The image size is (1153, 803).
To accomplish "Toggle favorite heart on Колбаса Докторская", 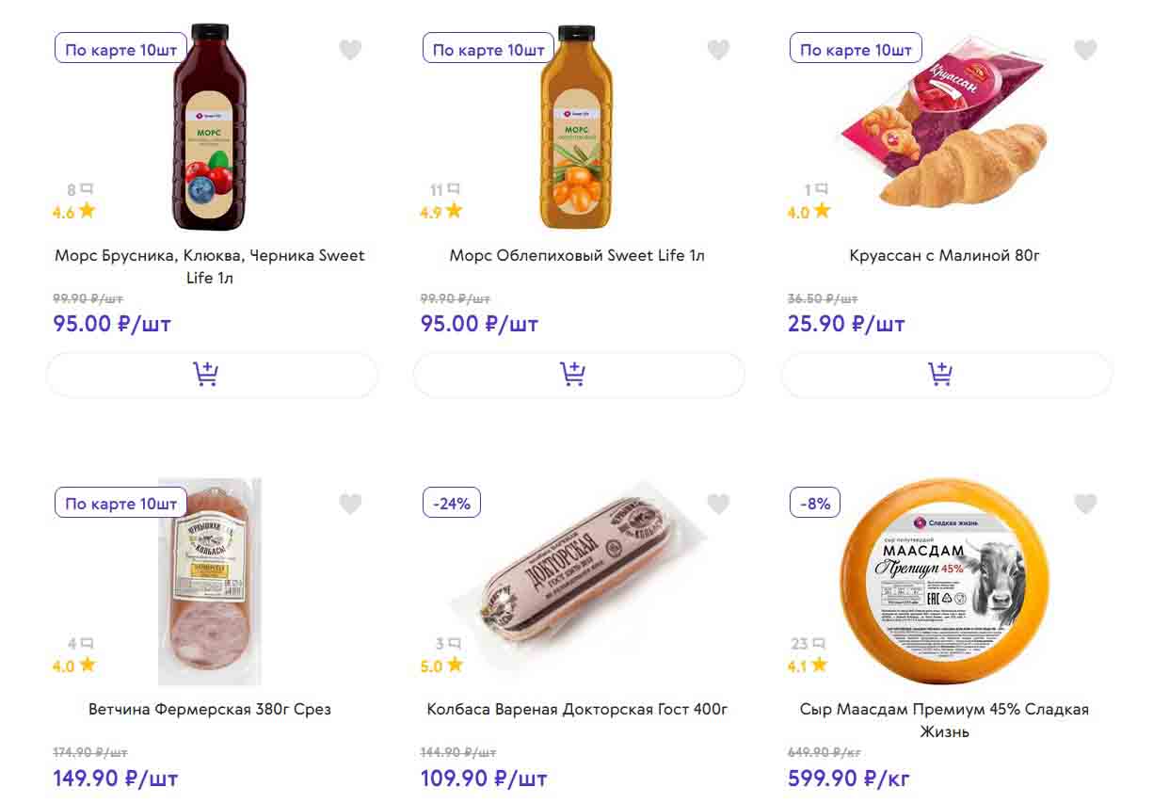I will click(x=718, y=505).
